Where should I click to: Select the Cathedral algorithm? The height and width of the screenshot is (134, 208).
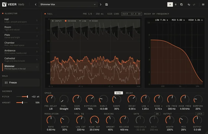21,59
